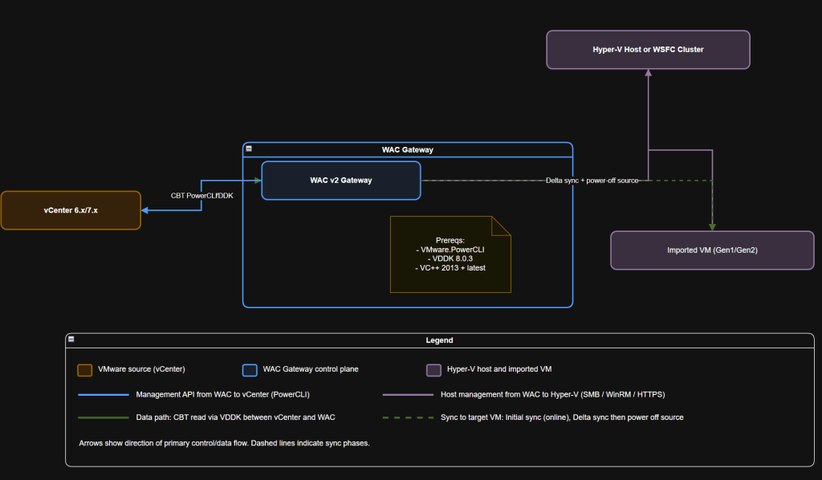Click the Hyper-V Host or WSFC Cluster node
Image resolution: width=822 pixels, height=480 pixels.
(648, 49)
